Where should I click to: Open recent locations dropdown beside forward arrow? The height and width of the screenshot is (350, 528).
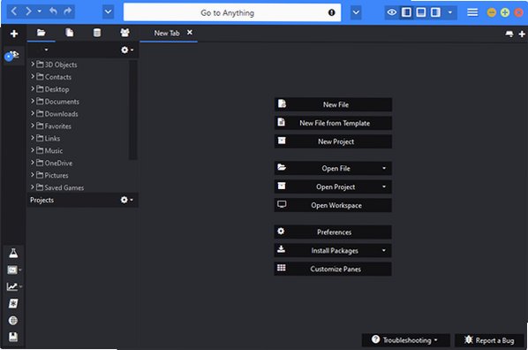[40, 11]
